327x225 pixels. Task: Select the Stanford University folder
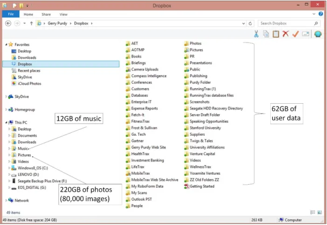(x=203, y=128)
